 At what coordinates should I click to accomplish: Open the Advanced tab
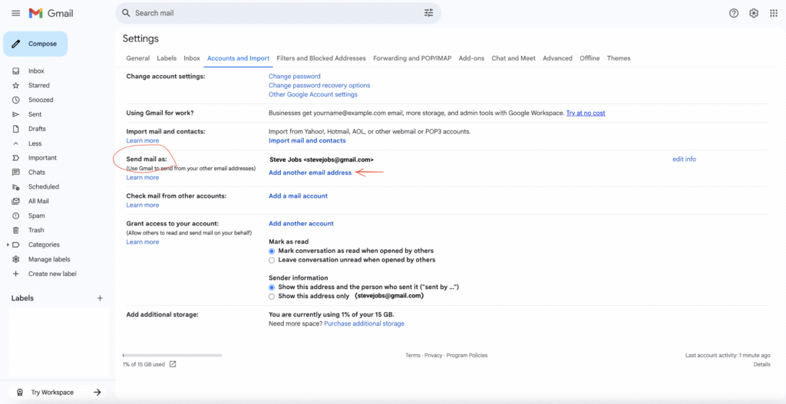click(557, 58)
